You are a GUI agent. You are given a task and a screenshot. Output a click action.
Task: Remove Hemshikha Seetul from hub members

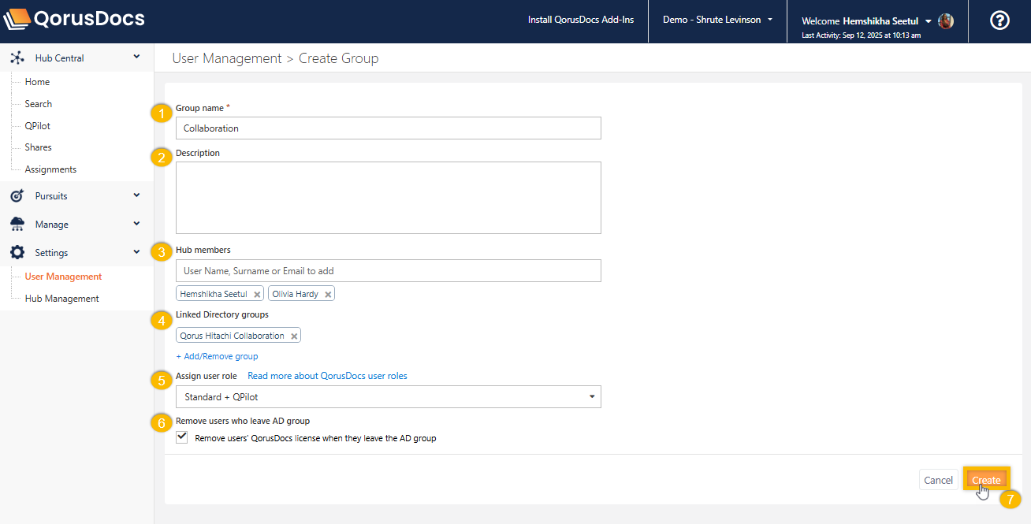coord(257,294)
